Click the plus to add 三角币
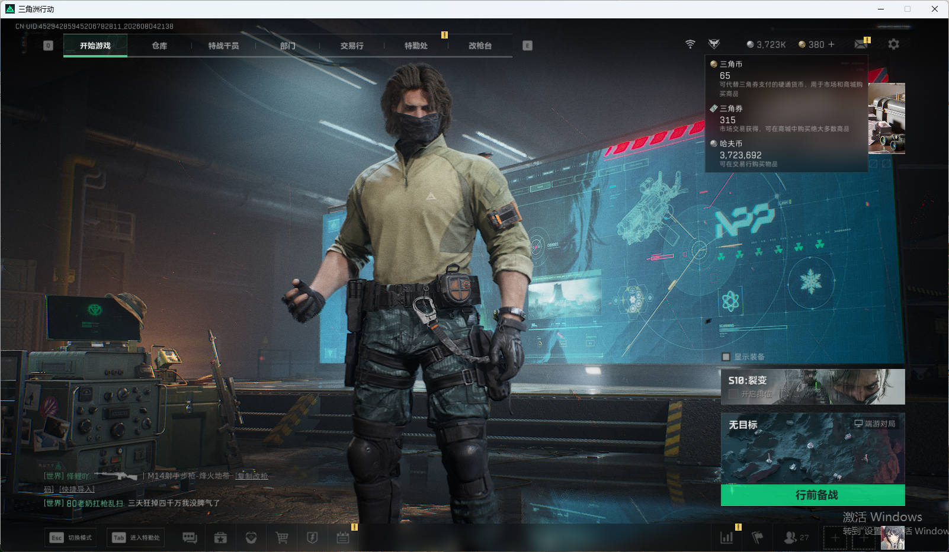949x552 pixels. tap(831, 44)
